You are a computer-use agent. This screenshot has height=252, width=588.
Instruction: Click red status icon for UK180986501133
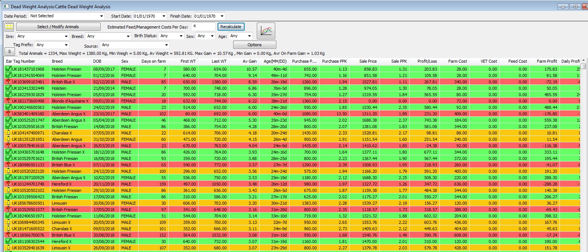point(8,165)
